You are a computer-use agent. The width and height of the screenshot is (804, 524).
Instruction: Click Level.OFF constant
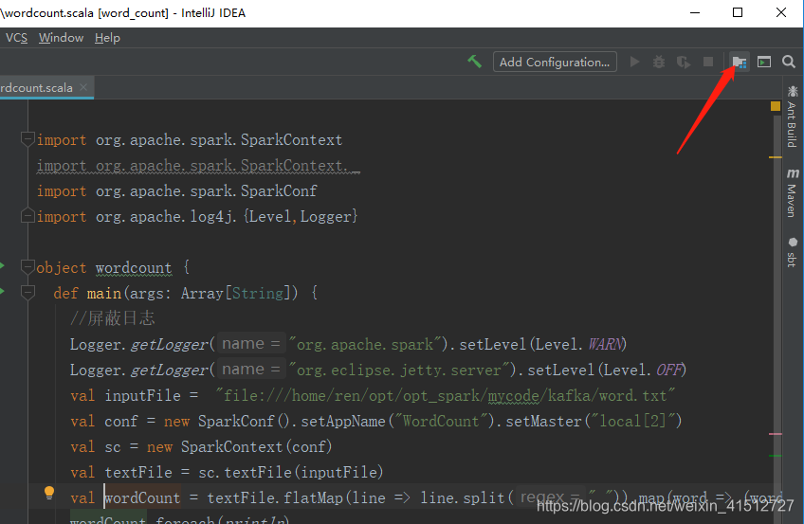(x=643, y=370)
